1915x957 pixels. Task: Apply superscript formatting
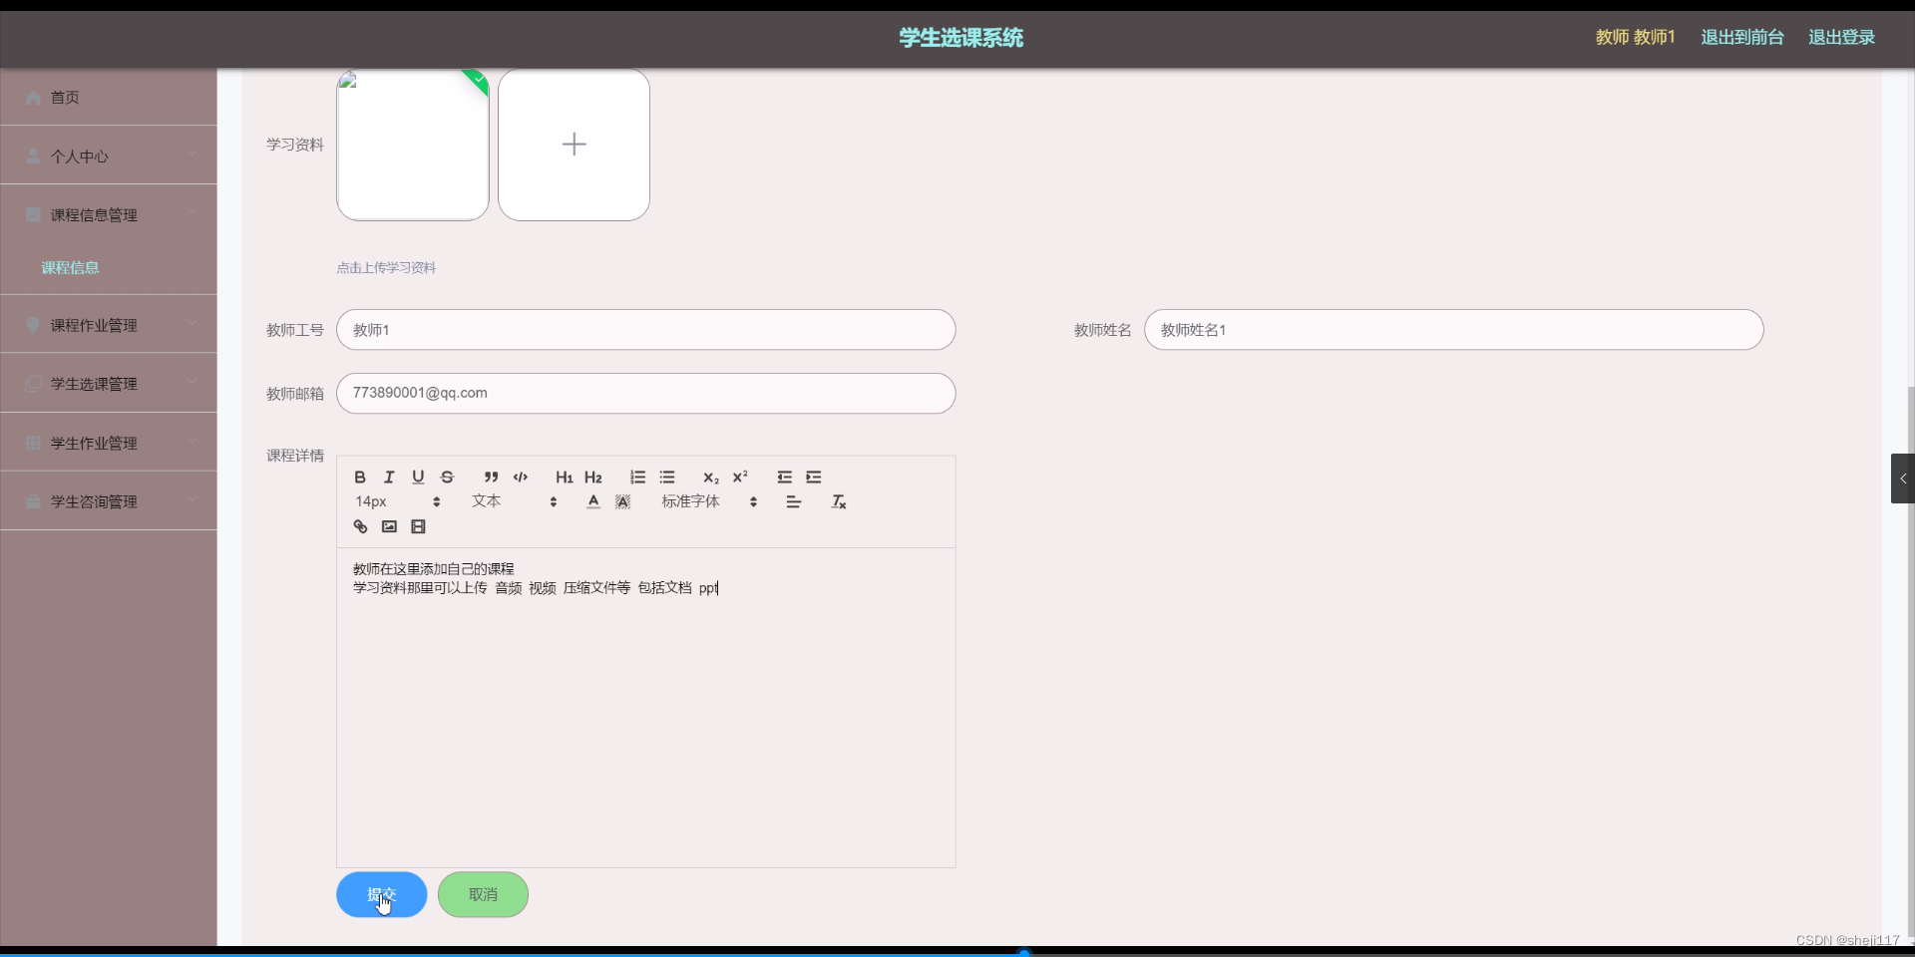pyautogui.click(x=739, y=478)
